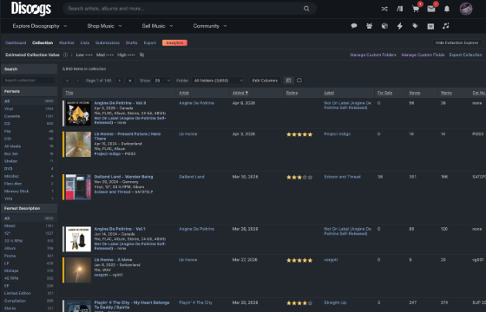Toggle the hidden-eye collection value icon
The width and height of the screenshot is (486, 312).
[x=141, y=55]
